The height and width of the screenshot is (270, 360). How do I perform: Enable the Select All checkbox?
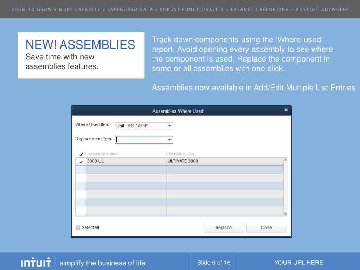tap(78, 227)
